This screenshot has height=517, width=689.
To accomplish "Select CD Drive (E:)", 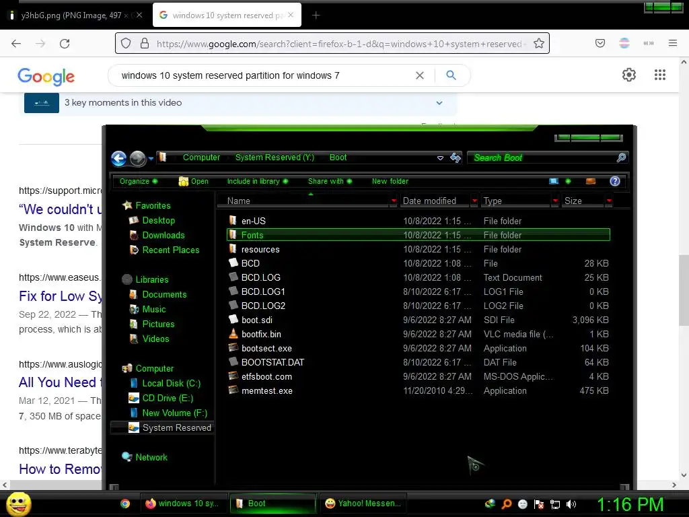I will pyautogui.click(x=168, y=398).
